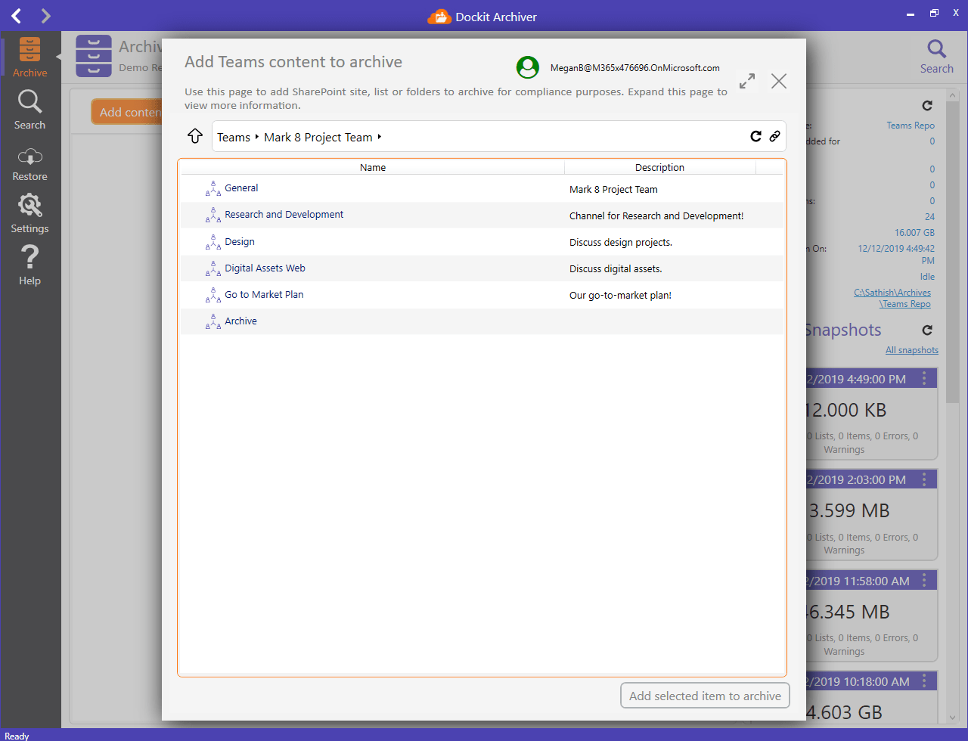Click the channel icon beside Digital Assets Web

(x=213, y=269)
